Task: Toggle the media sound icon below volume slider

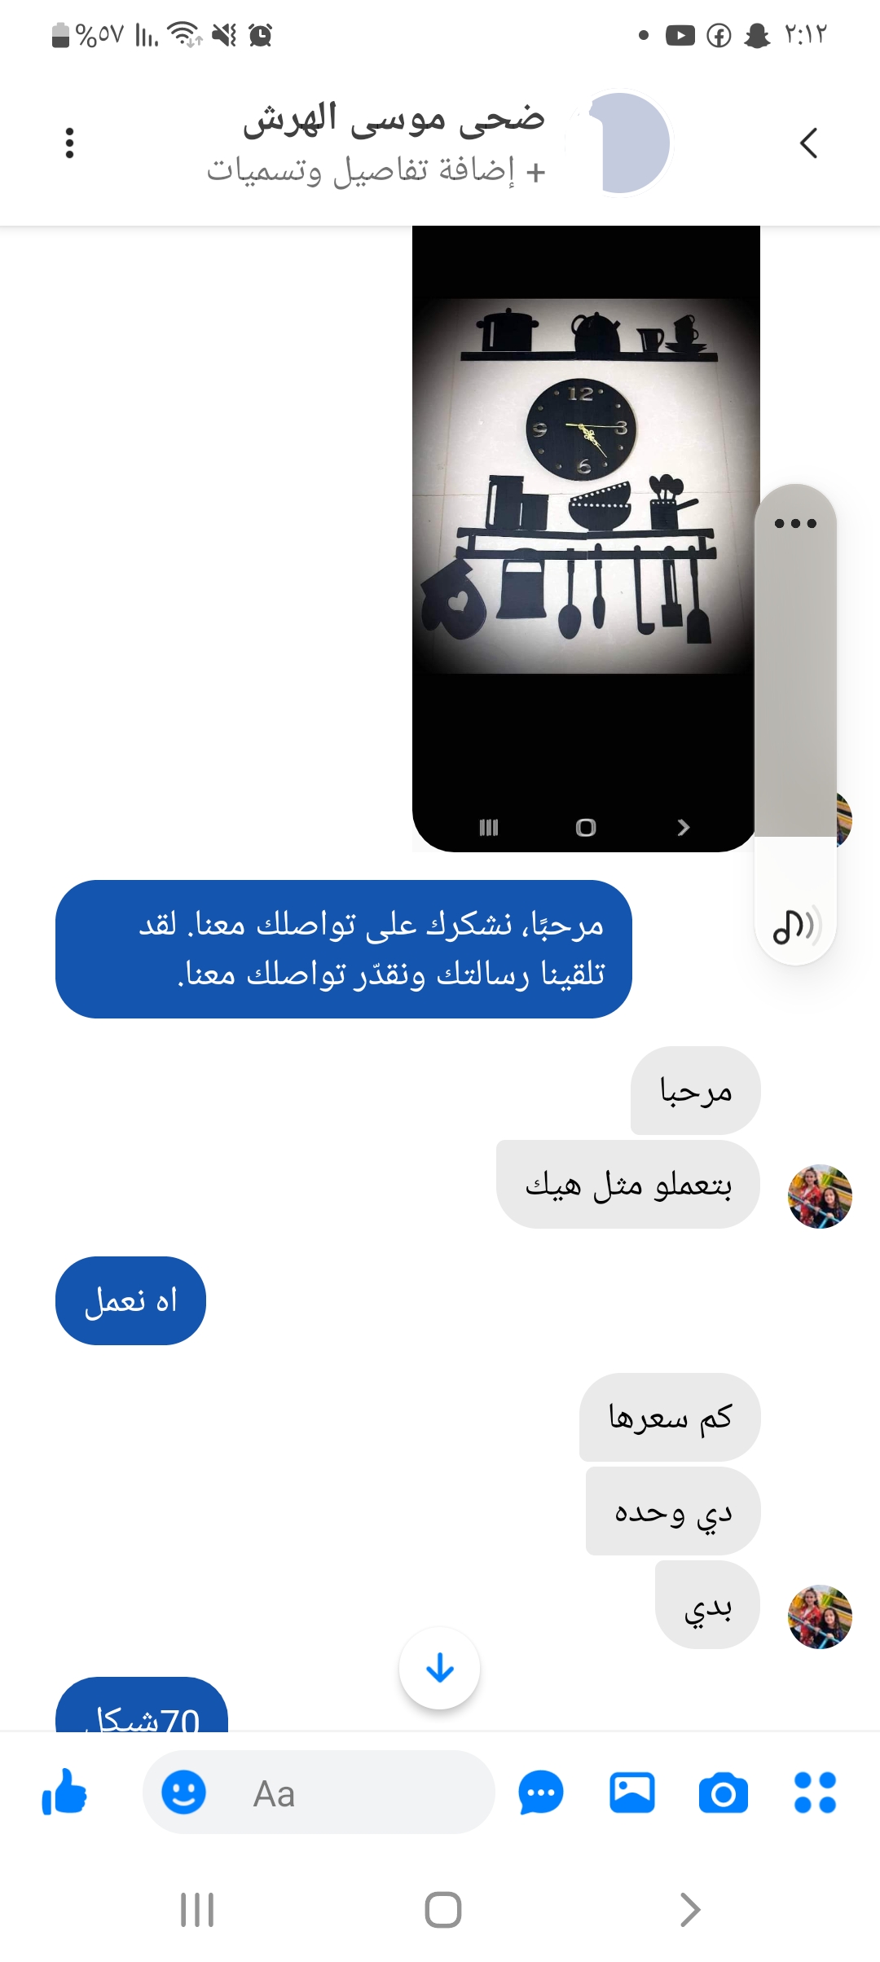Action: 795,926
